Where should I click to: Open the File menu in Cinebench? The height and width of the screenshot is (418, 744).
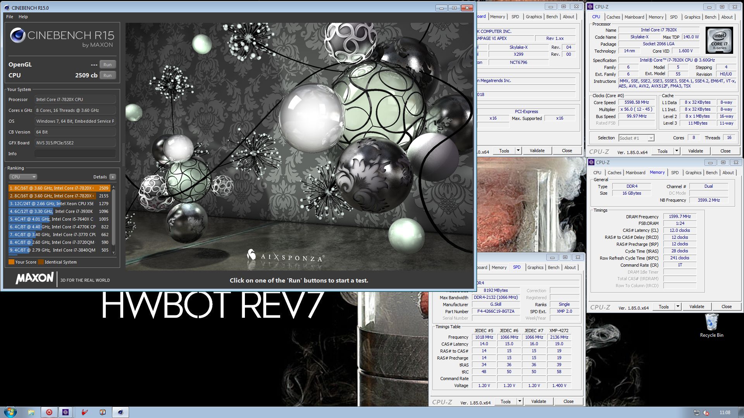pyautogui.click(x=10, y=17)
